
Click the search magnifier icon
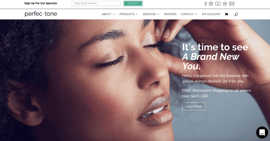pos(236,14)
